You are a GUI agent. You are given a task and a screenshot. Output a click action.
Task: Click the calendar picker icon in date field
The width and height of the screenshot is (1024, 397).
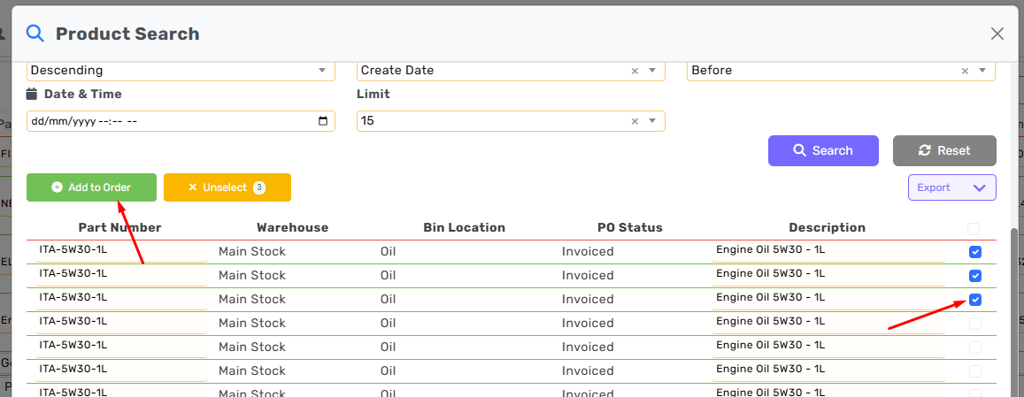pyautogui.click(x=323, y=121)
